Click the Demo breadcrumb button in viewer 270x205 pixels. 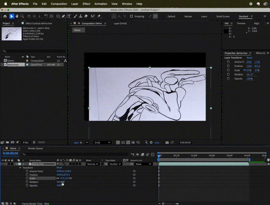click(x=79, y=30)
